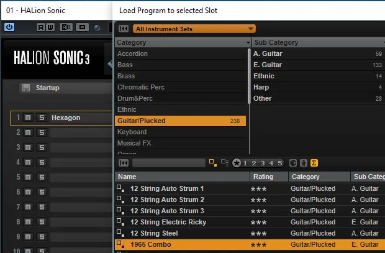Click program icon of 12 String Steel
The image size is (385, 253).
pos(120,233)
